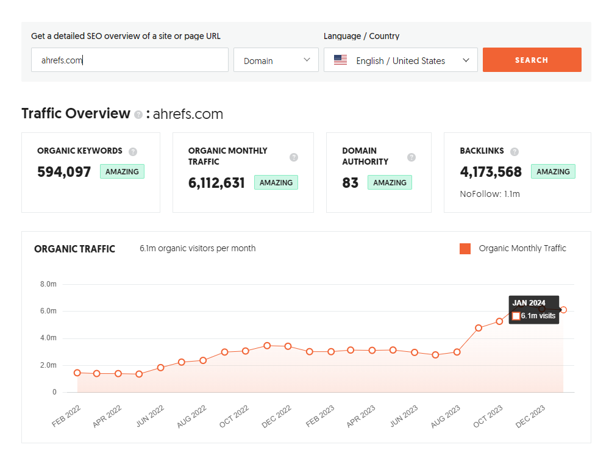
Task: Click AMAZING badge beside 594,097 keywords
Action: 122,171
